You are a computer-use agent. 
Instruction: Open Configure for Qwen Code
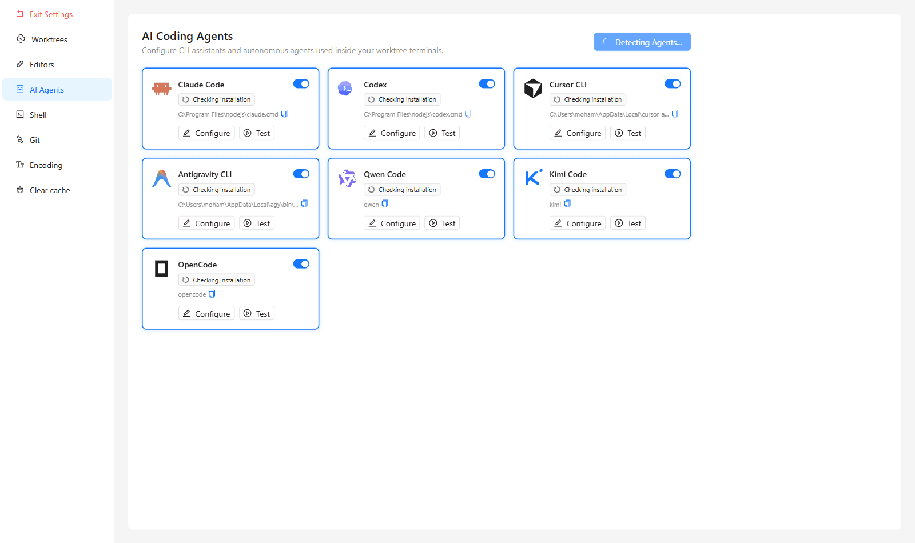(x=392, y=223)
